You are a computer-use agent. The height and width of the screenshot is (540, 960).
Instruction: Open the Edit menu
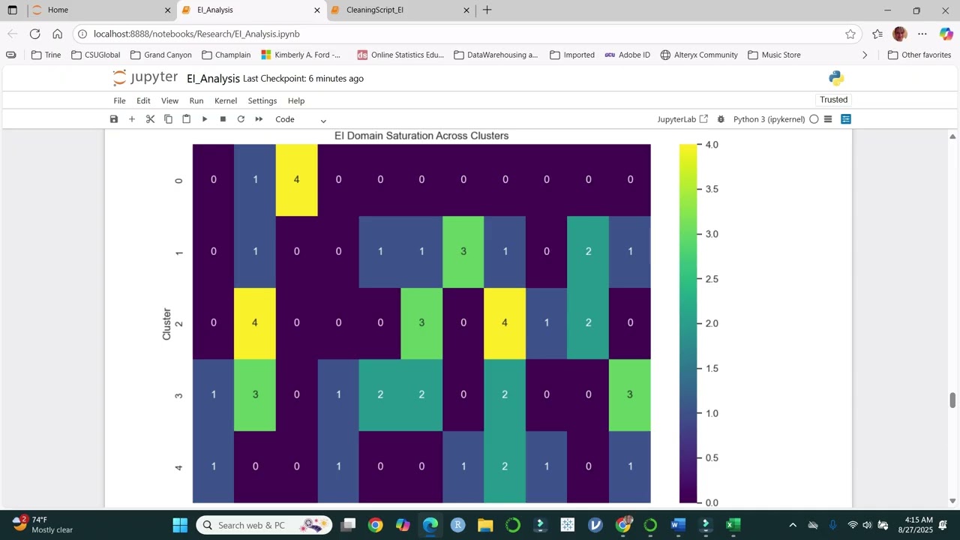click(143, 100)
